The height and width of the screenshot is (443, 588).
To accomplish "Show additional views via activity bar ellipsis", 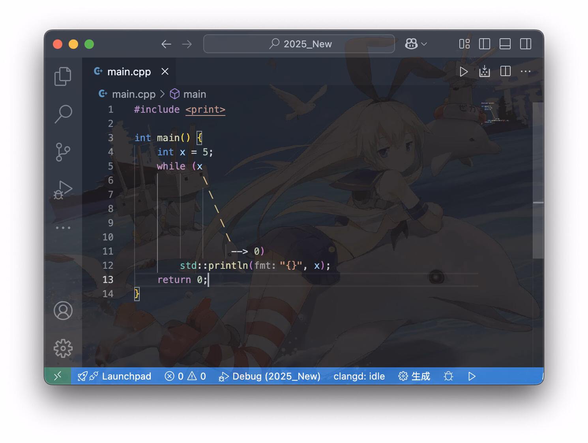I will pyautogui.click(x=63, y=228).
